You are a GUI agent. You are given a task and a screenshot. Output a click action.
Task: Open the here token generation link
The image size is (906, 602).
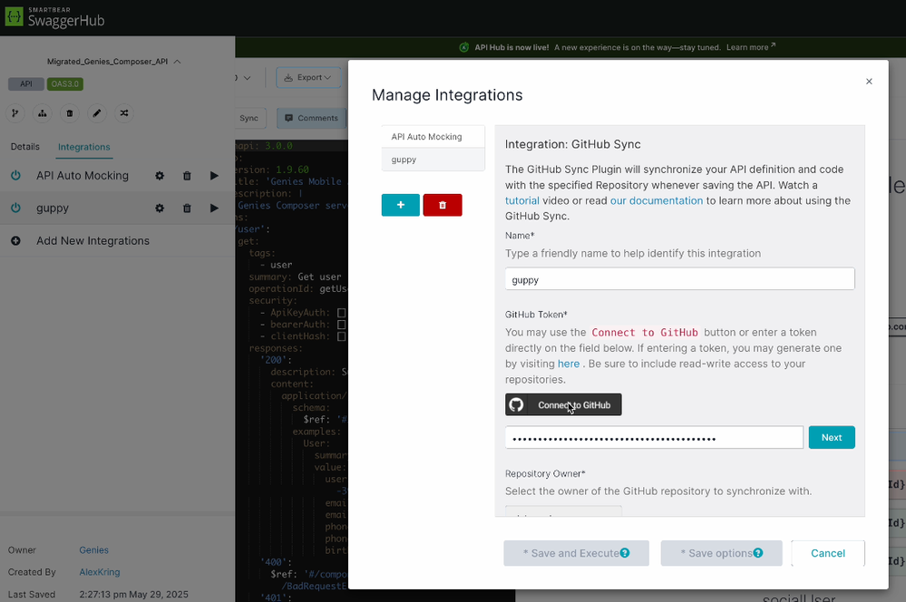coord(569,364)
